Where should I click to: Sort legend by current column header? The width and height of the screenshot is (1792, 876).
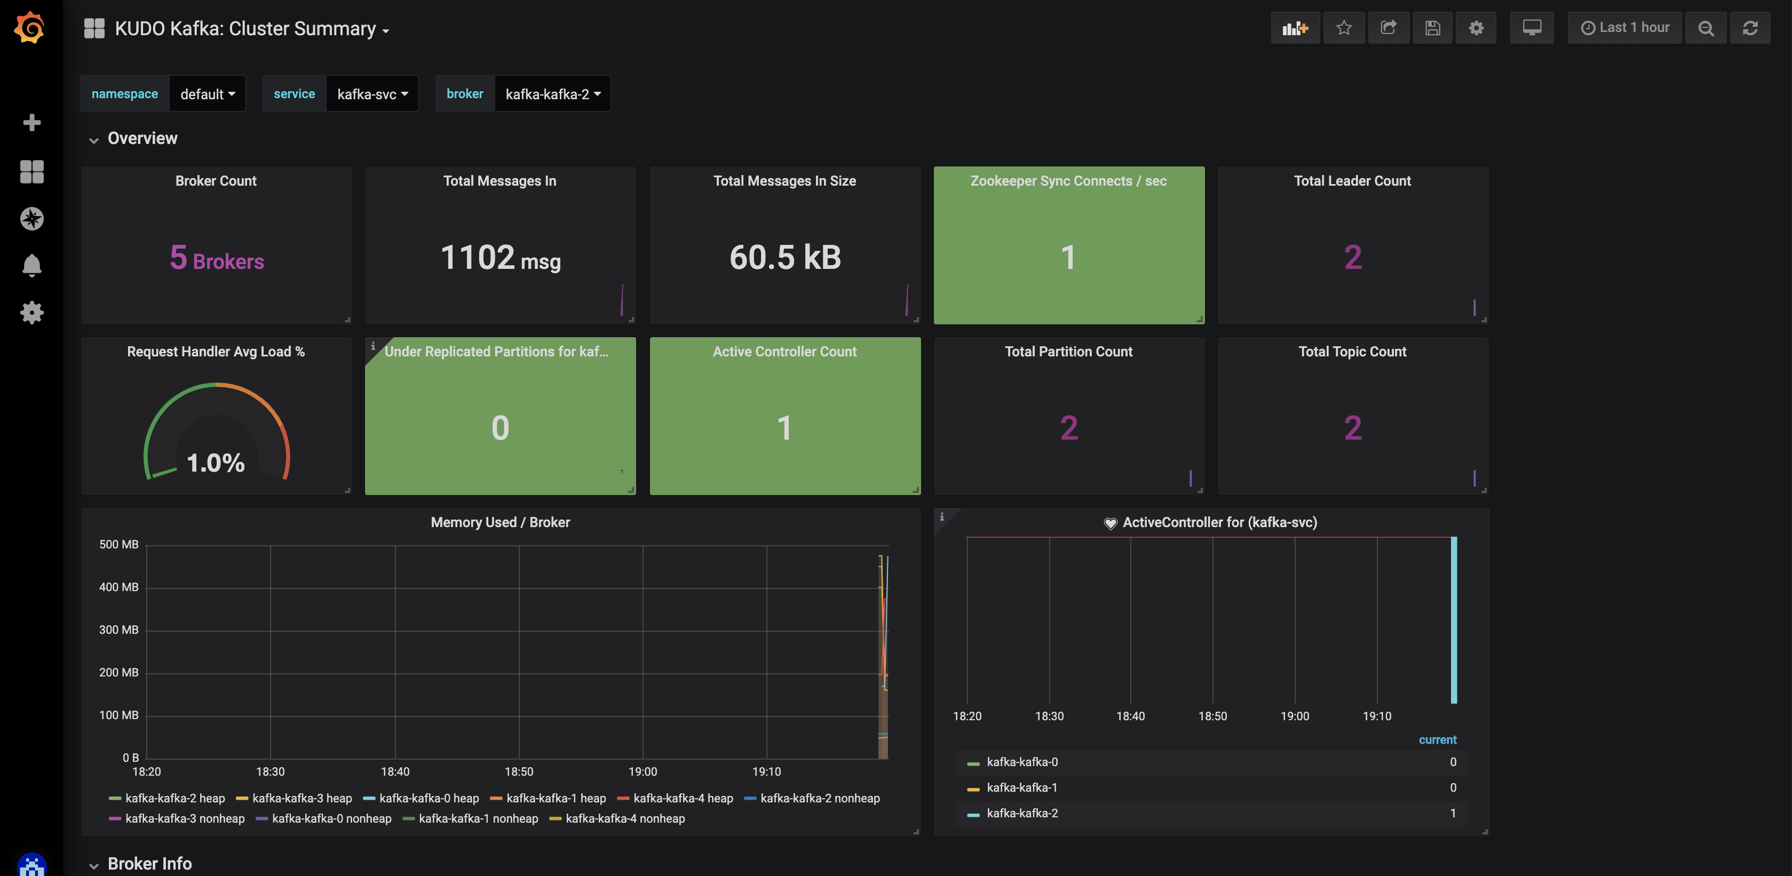pyautogui.click(x=1437, y=740)
